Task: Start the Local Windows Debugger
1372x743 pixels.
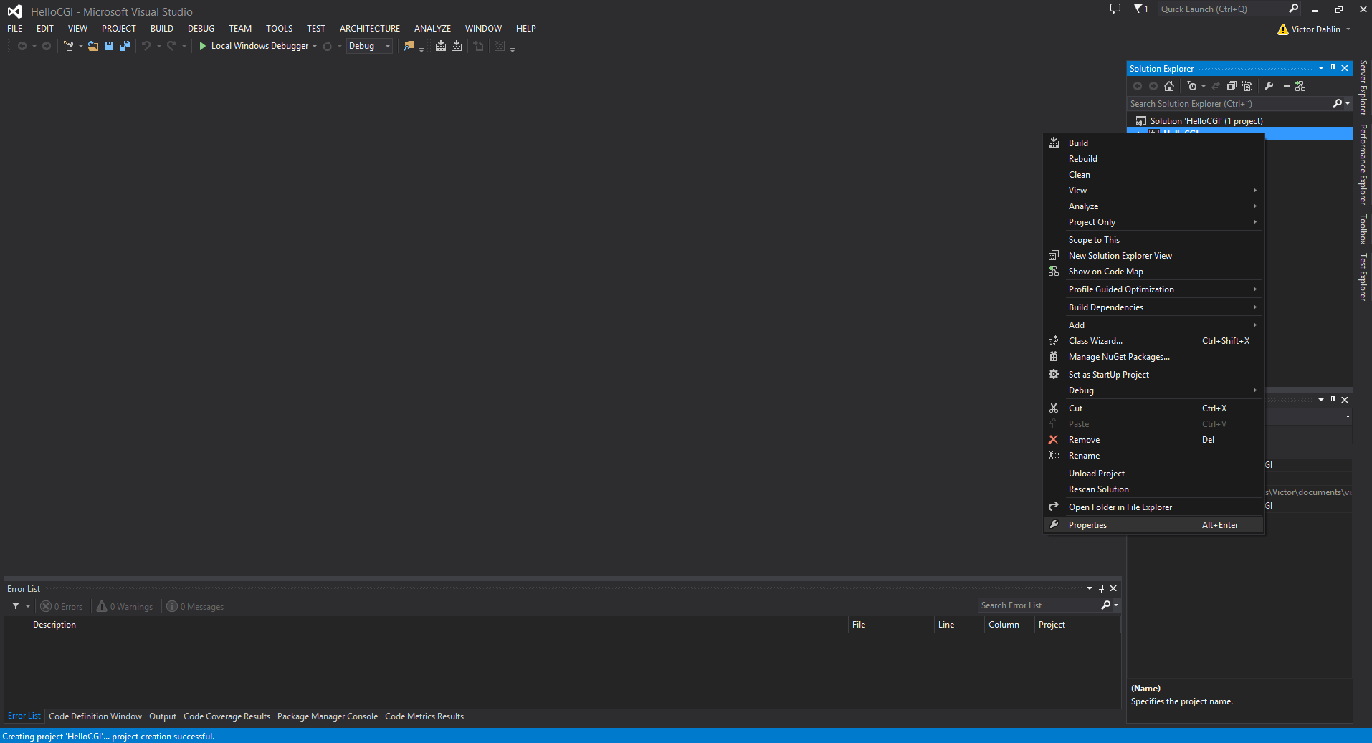Action: (254, 46)
